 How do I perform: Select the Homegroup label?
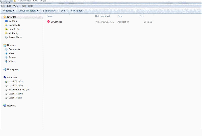[x=13, y=69]
